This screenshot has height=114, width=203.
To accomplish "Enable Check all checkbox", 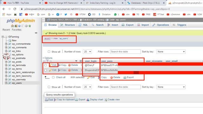I will coord(53,77).
